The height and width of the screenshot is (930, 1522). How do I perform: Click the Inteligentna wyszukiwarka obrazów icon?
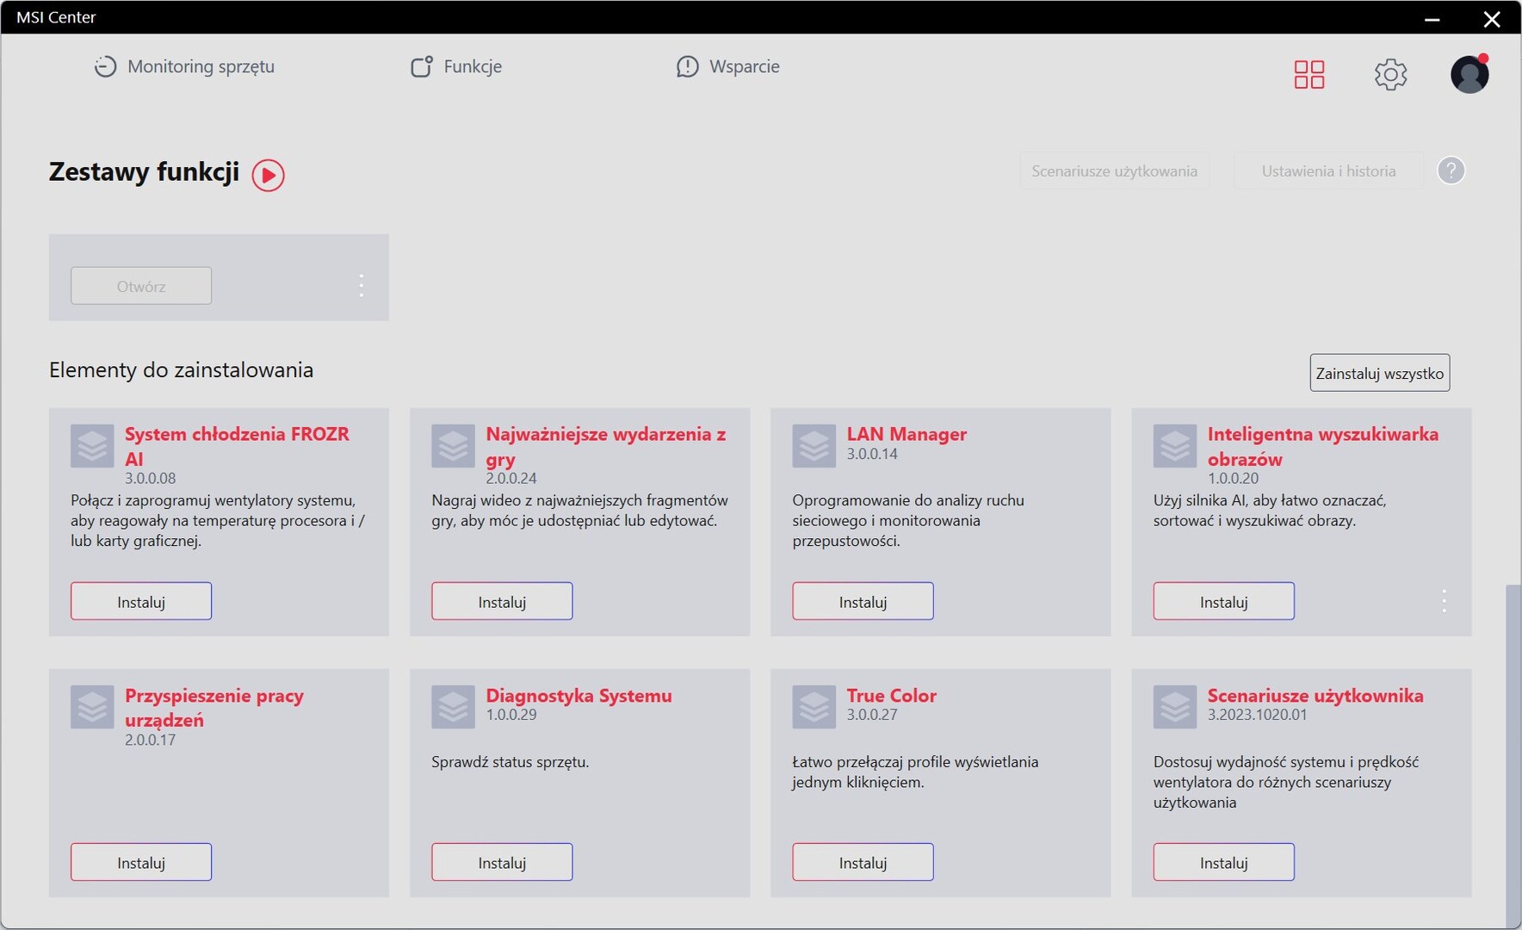(x=1175, y=446)
